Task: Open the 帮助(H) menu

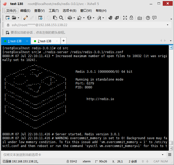Action: tap(101, 11)
